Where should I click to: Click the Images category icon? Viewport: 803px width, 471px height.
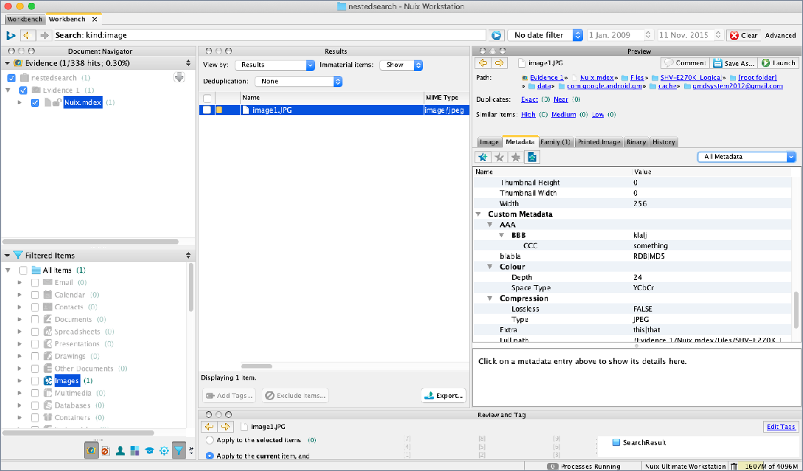click(x=48, y=381)
